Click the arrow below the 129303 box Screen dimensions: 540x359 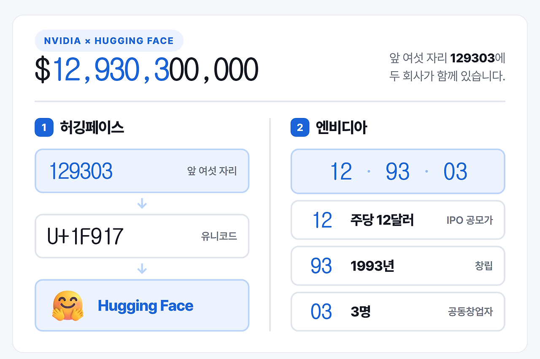click(142, 204)
